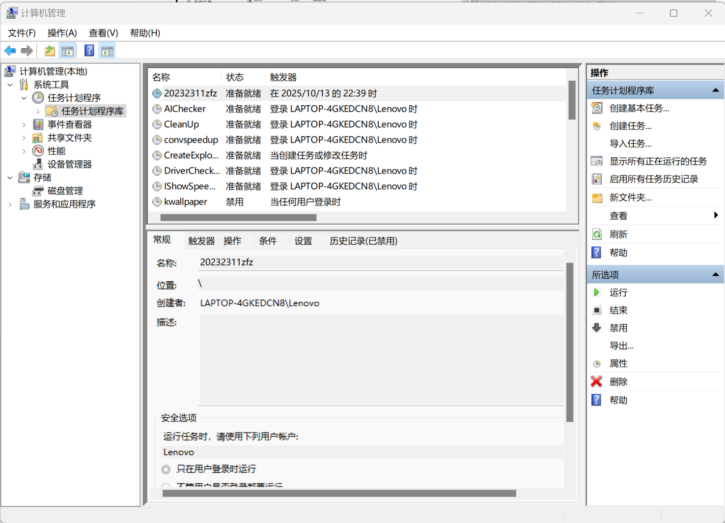This screenshot has height=523, width=725.
Task: Click the 创建基本任务 wizard icon
Action: click(x=597, y=108)
